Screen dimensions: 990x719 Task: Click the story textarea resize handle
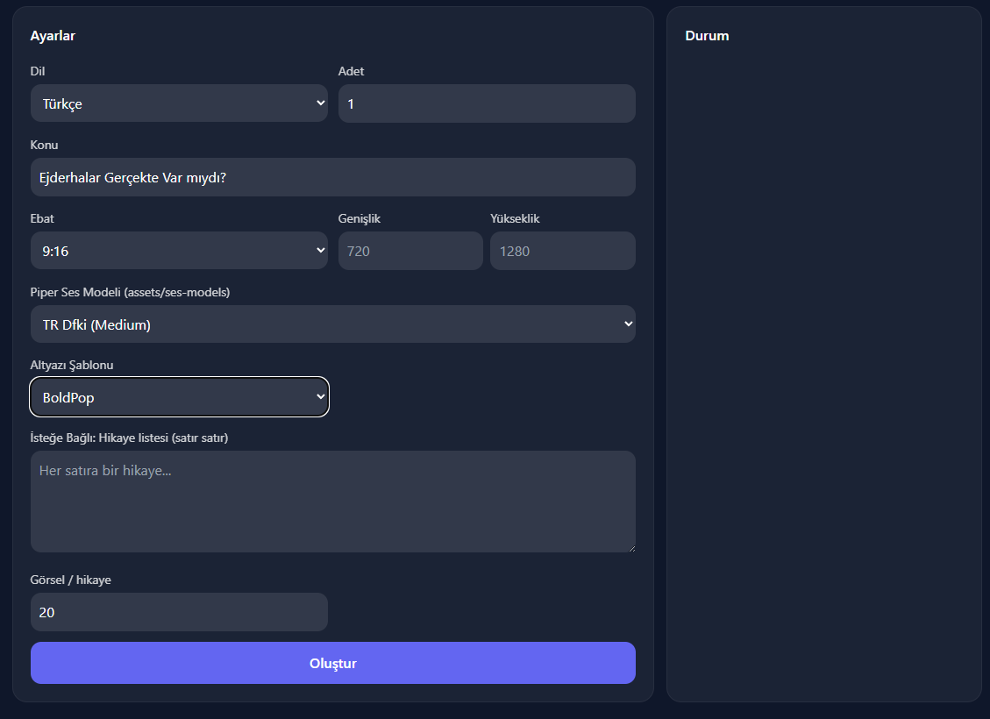630,547
